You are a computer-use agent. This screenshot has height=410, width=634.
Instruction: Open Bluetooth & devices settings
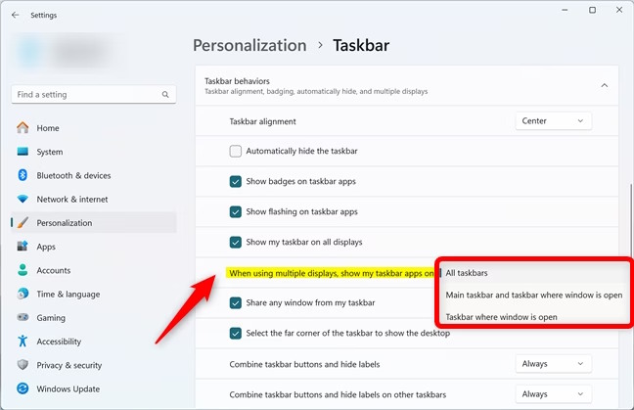pyautogui.click(x=73, y=175)
